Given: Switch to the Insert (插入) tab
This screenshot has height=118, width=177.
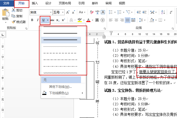Looking at the screenshot, I should pyautogui.click(x=35, y=3).
